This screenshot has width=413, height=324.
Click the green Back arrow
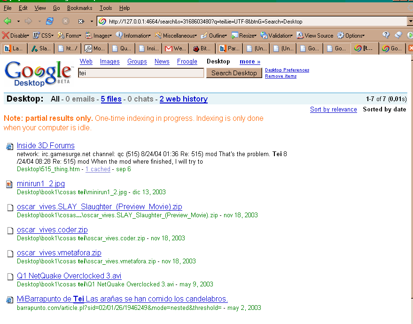click(x=8, y=21)
